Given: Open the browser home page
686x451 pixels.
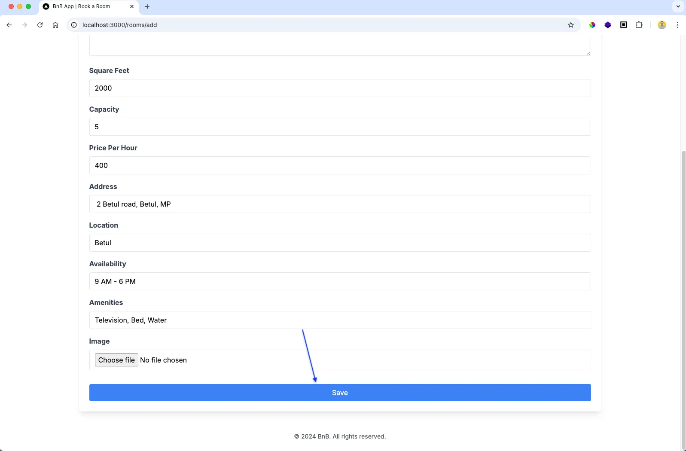Looking at the screenshot, I should pyautogui.click(x=55, y=25).
